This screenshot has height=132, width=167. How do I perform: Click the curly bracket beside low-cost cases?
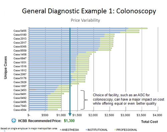pyautogui.click(x=84, y=100)
